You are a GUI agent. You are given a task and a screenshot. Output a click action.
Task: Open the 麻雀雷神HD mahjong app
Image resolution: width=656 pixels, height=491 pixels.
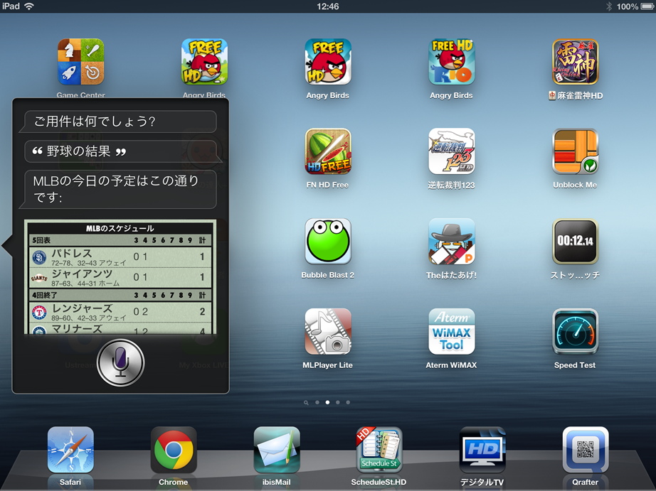coord(576,63)
